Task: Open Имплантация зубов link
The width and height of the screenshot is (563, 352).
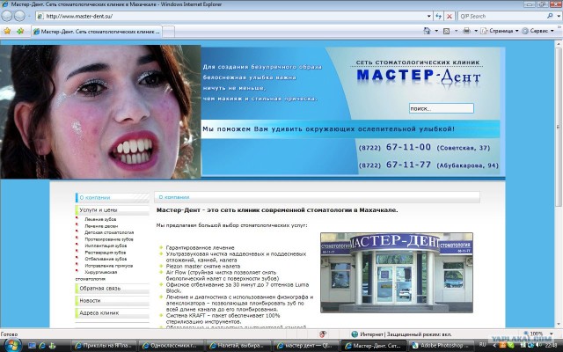Action: 106,246
